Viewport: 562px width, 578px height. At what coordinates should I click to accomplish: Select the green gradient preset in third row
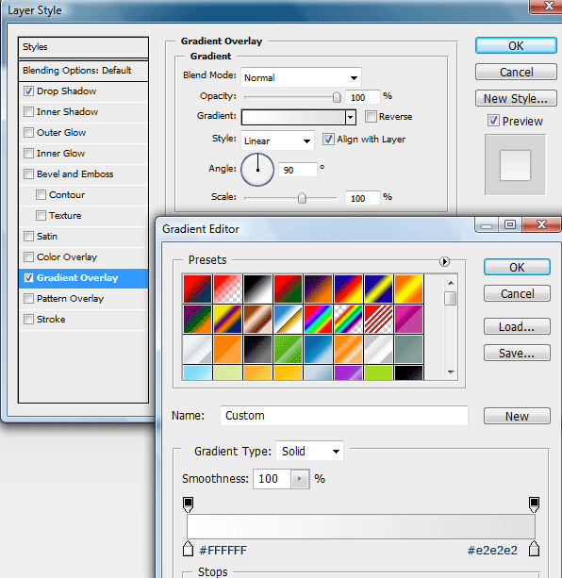pyautogui.click(x=289, y=350)
